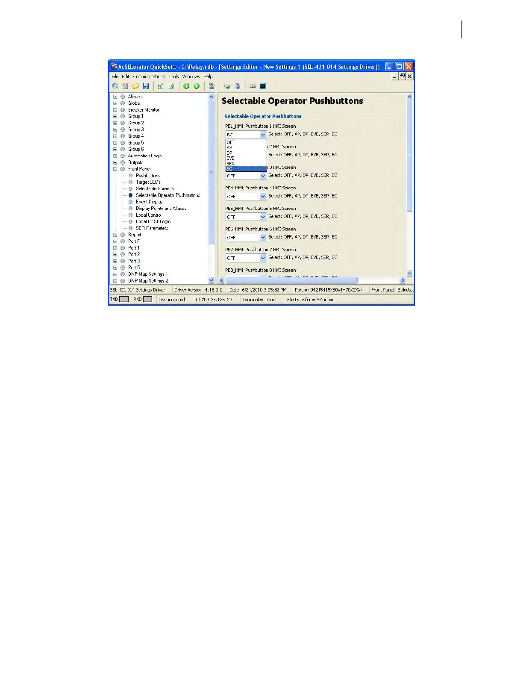Image resolution: width=523 pixels, height=677 pixels.
Task: Open the meter gauge toolbar icon
Action: click(253, 86)
